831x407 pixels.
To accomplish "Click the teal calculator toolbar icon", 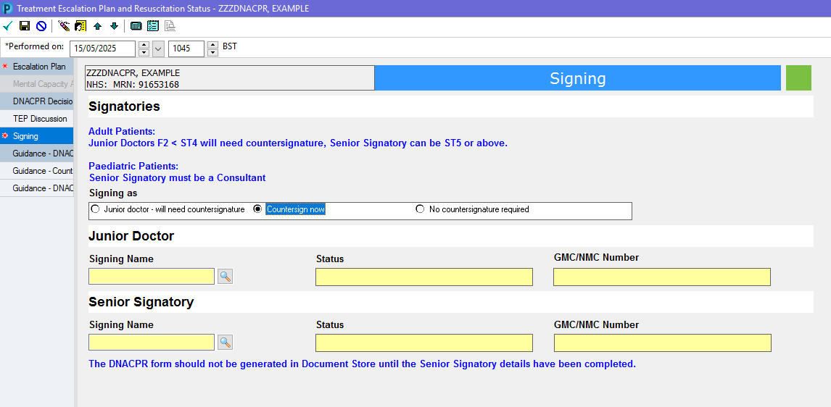I will (x=136, y=26).
